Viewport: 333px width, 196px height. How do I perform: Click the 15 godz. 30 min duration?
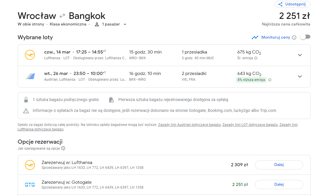145,52
